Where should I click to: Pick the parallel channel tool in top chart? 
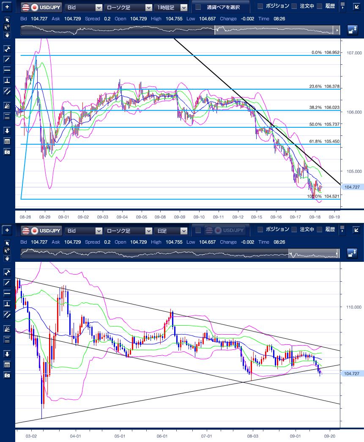(x=7, y=91)
